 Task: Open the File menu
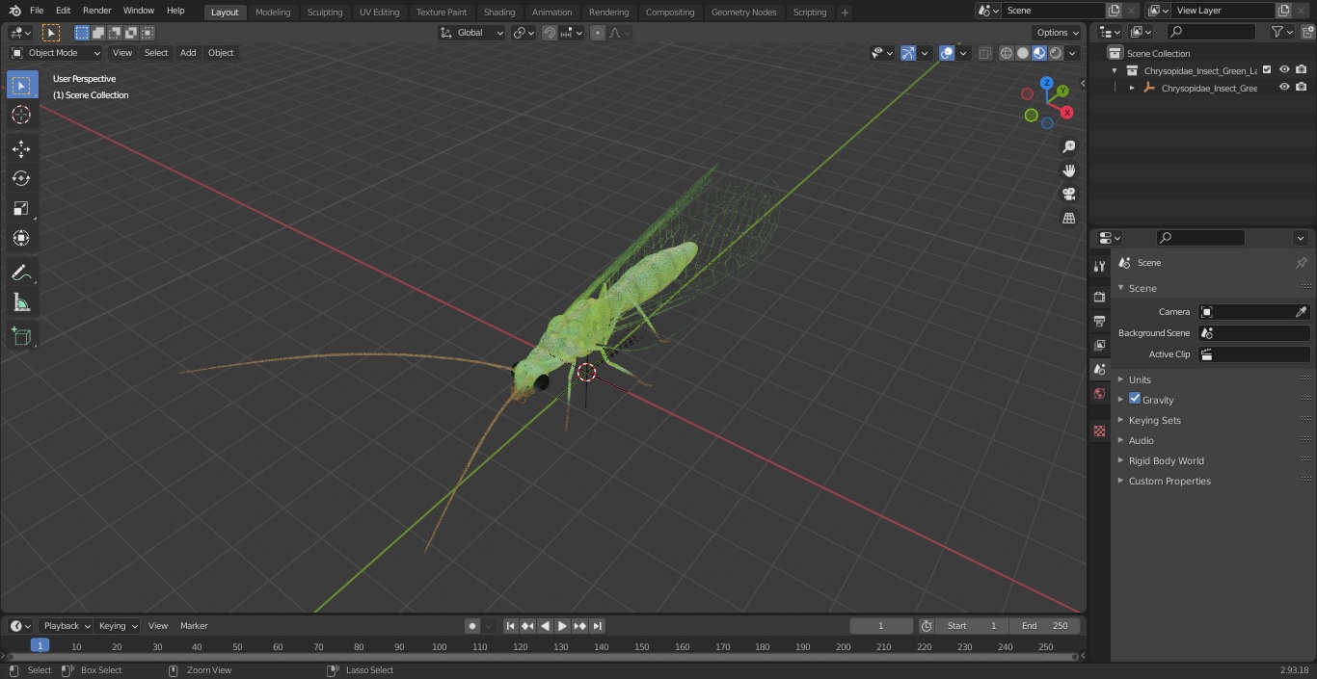coord(37,11)
